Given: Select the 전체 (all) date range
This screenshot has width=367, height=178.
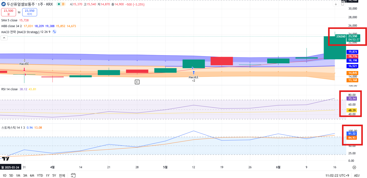Looking at the screenshot, I should coord(62,175).
